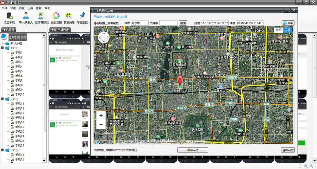Collapse group 3 (10) in the tree
This screenshot has width=317, height=169.
[x=2, y=150]
